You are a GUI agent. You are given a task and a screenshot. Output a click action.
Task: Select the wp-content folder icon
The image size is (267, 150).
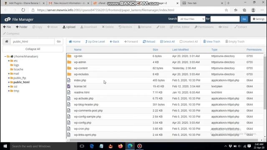69,68
